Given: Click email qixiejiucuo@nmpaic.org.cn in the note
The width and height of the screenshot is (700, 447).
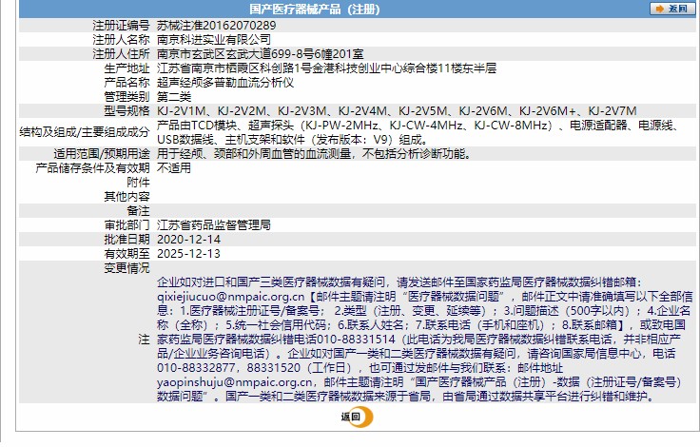Looking at the screenshot, I should (x=231, y=297).
